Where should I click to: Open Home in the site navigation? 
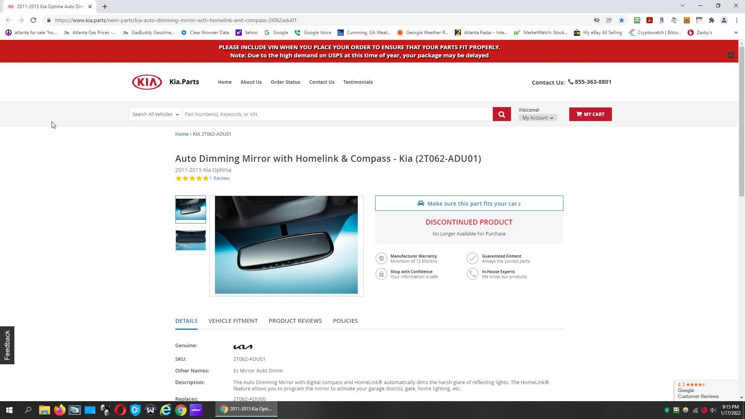pos(225,82)
